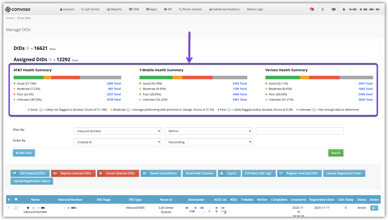Check the checkbox for row 1
This screenshot has width=388, height=220.
click(16, 208)
